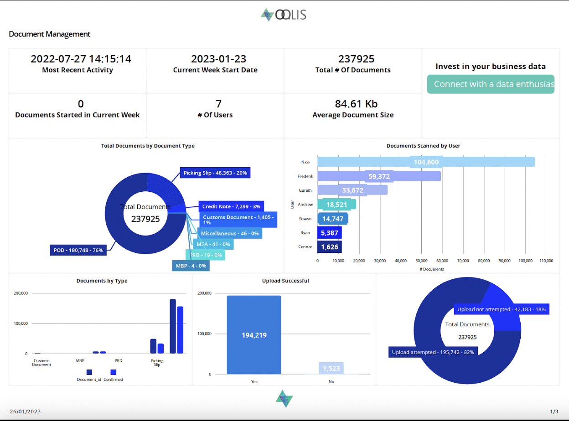Select the Miscellaneous - 46 - 0% label
569x421 pixels.
pyautogui.click(x=230, y=233)
